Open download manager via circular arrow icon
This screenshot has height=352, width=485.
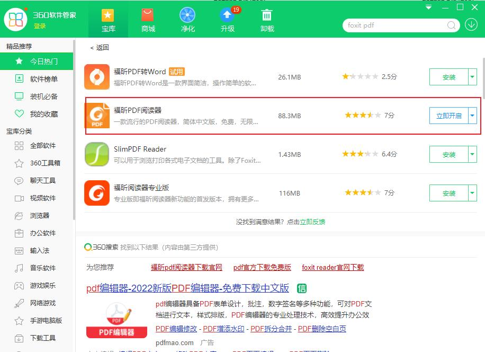(x=471, y=25)
